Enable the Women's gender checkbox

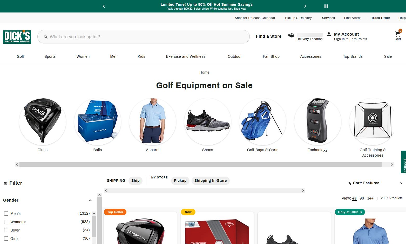6,222
